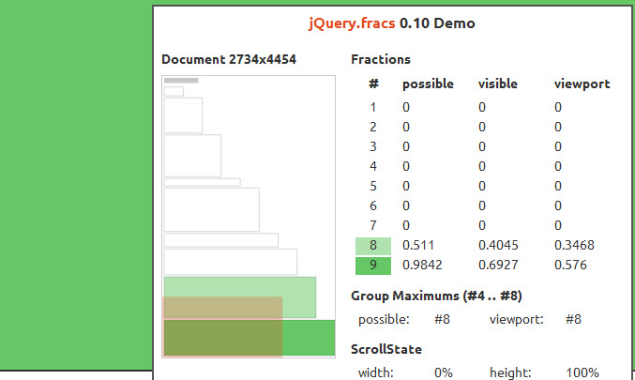Click the visible value 0.4045
This screenshot has width=635, height=380.
pos(498,245)
